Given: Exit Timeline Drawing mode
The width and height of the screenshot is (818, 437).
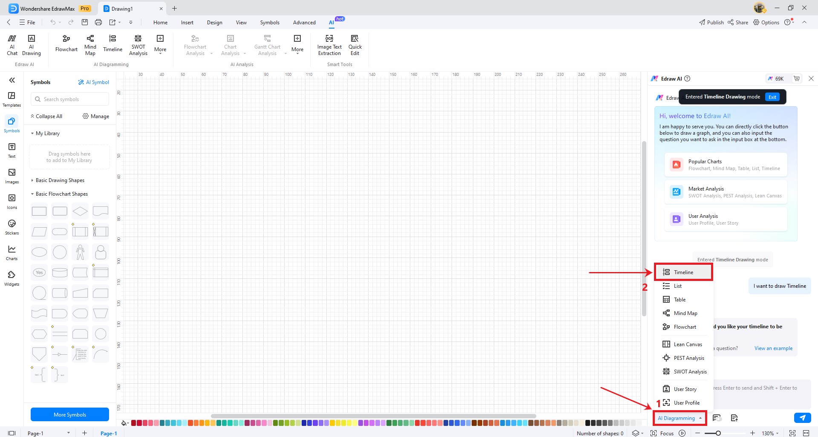Looking at the screenshot, I should point(772,97).
